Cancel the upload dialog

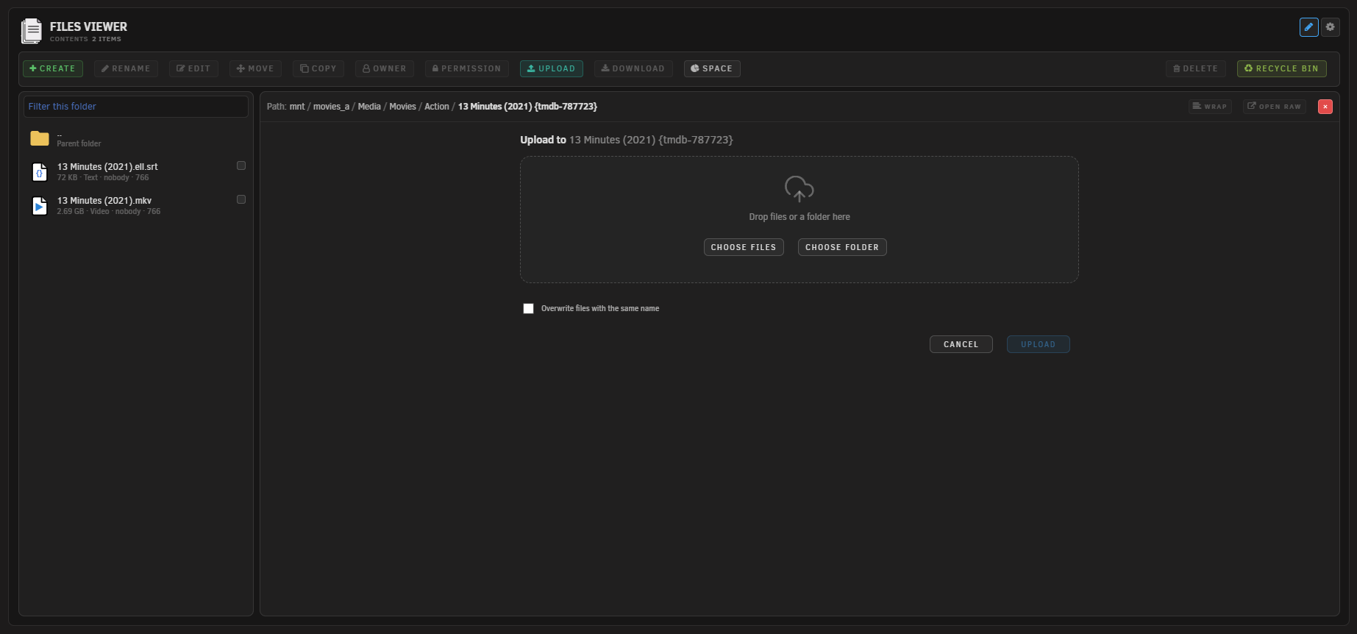[x=961, y=344]
